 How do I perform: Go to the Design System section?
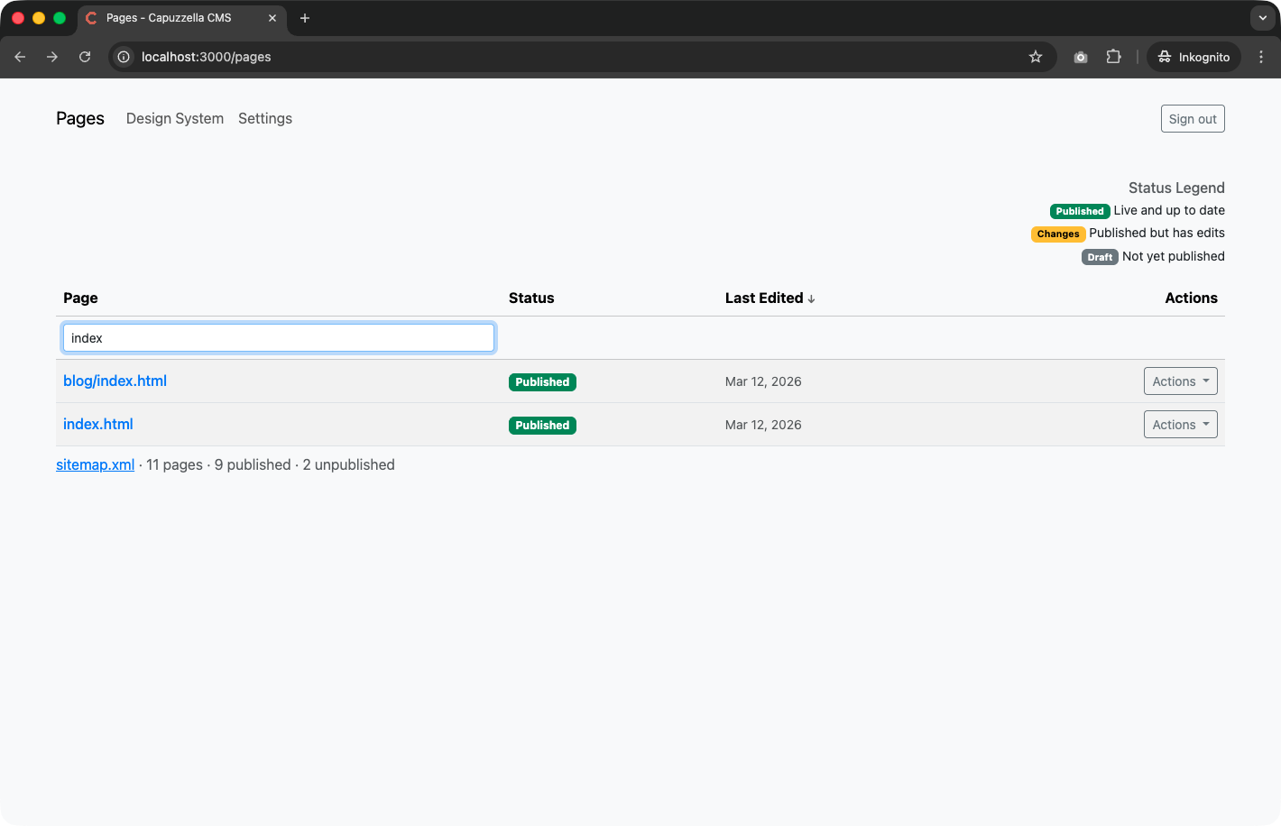(x=175, y=119)
